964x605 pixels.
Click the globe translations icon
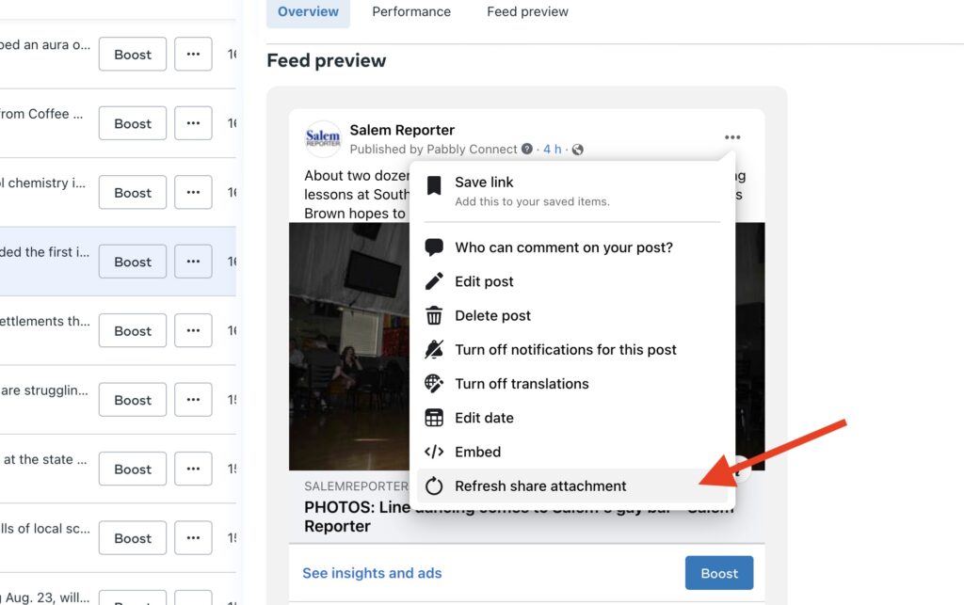click(x=434, y=384)
